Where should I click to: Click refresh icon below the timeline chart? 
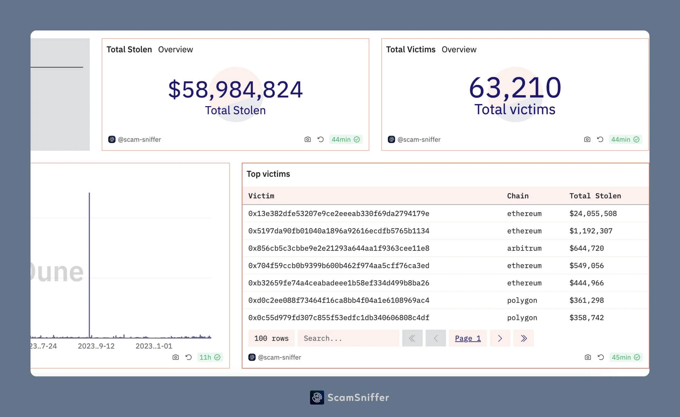pyautogui.click(x=189, y=357)
